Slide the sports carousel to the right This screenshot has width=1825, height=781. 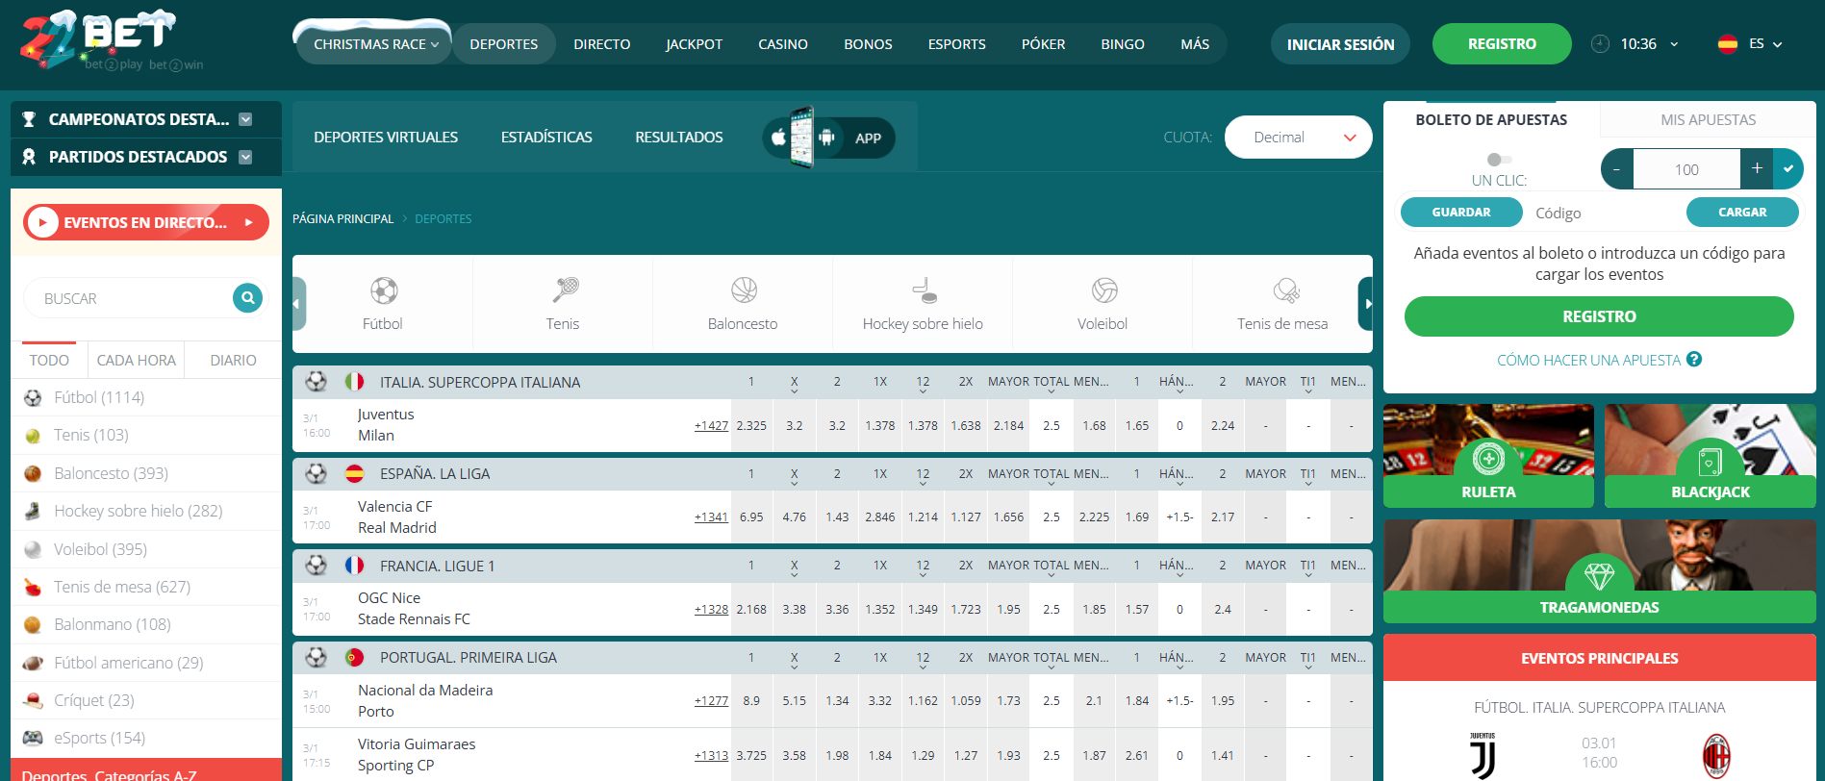click(x=1366, y=304)
